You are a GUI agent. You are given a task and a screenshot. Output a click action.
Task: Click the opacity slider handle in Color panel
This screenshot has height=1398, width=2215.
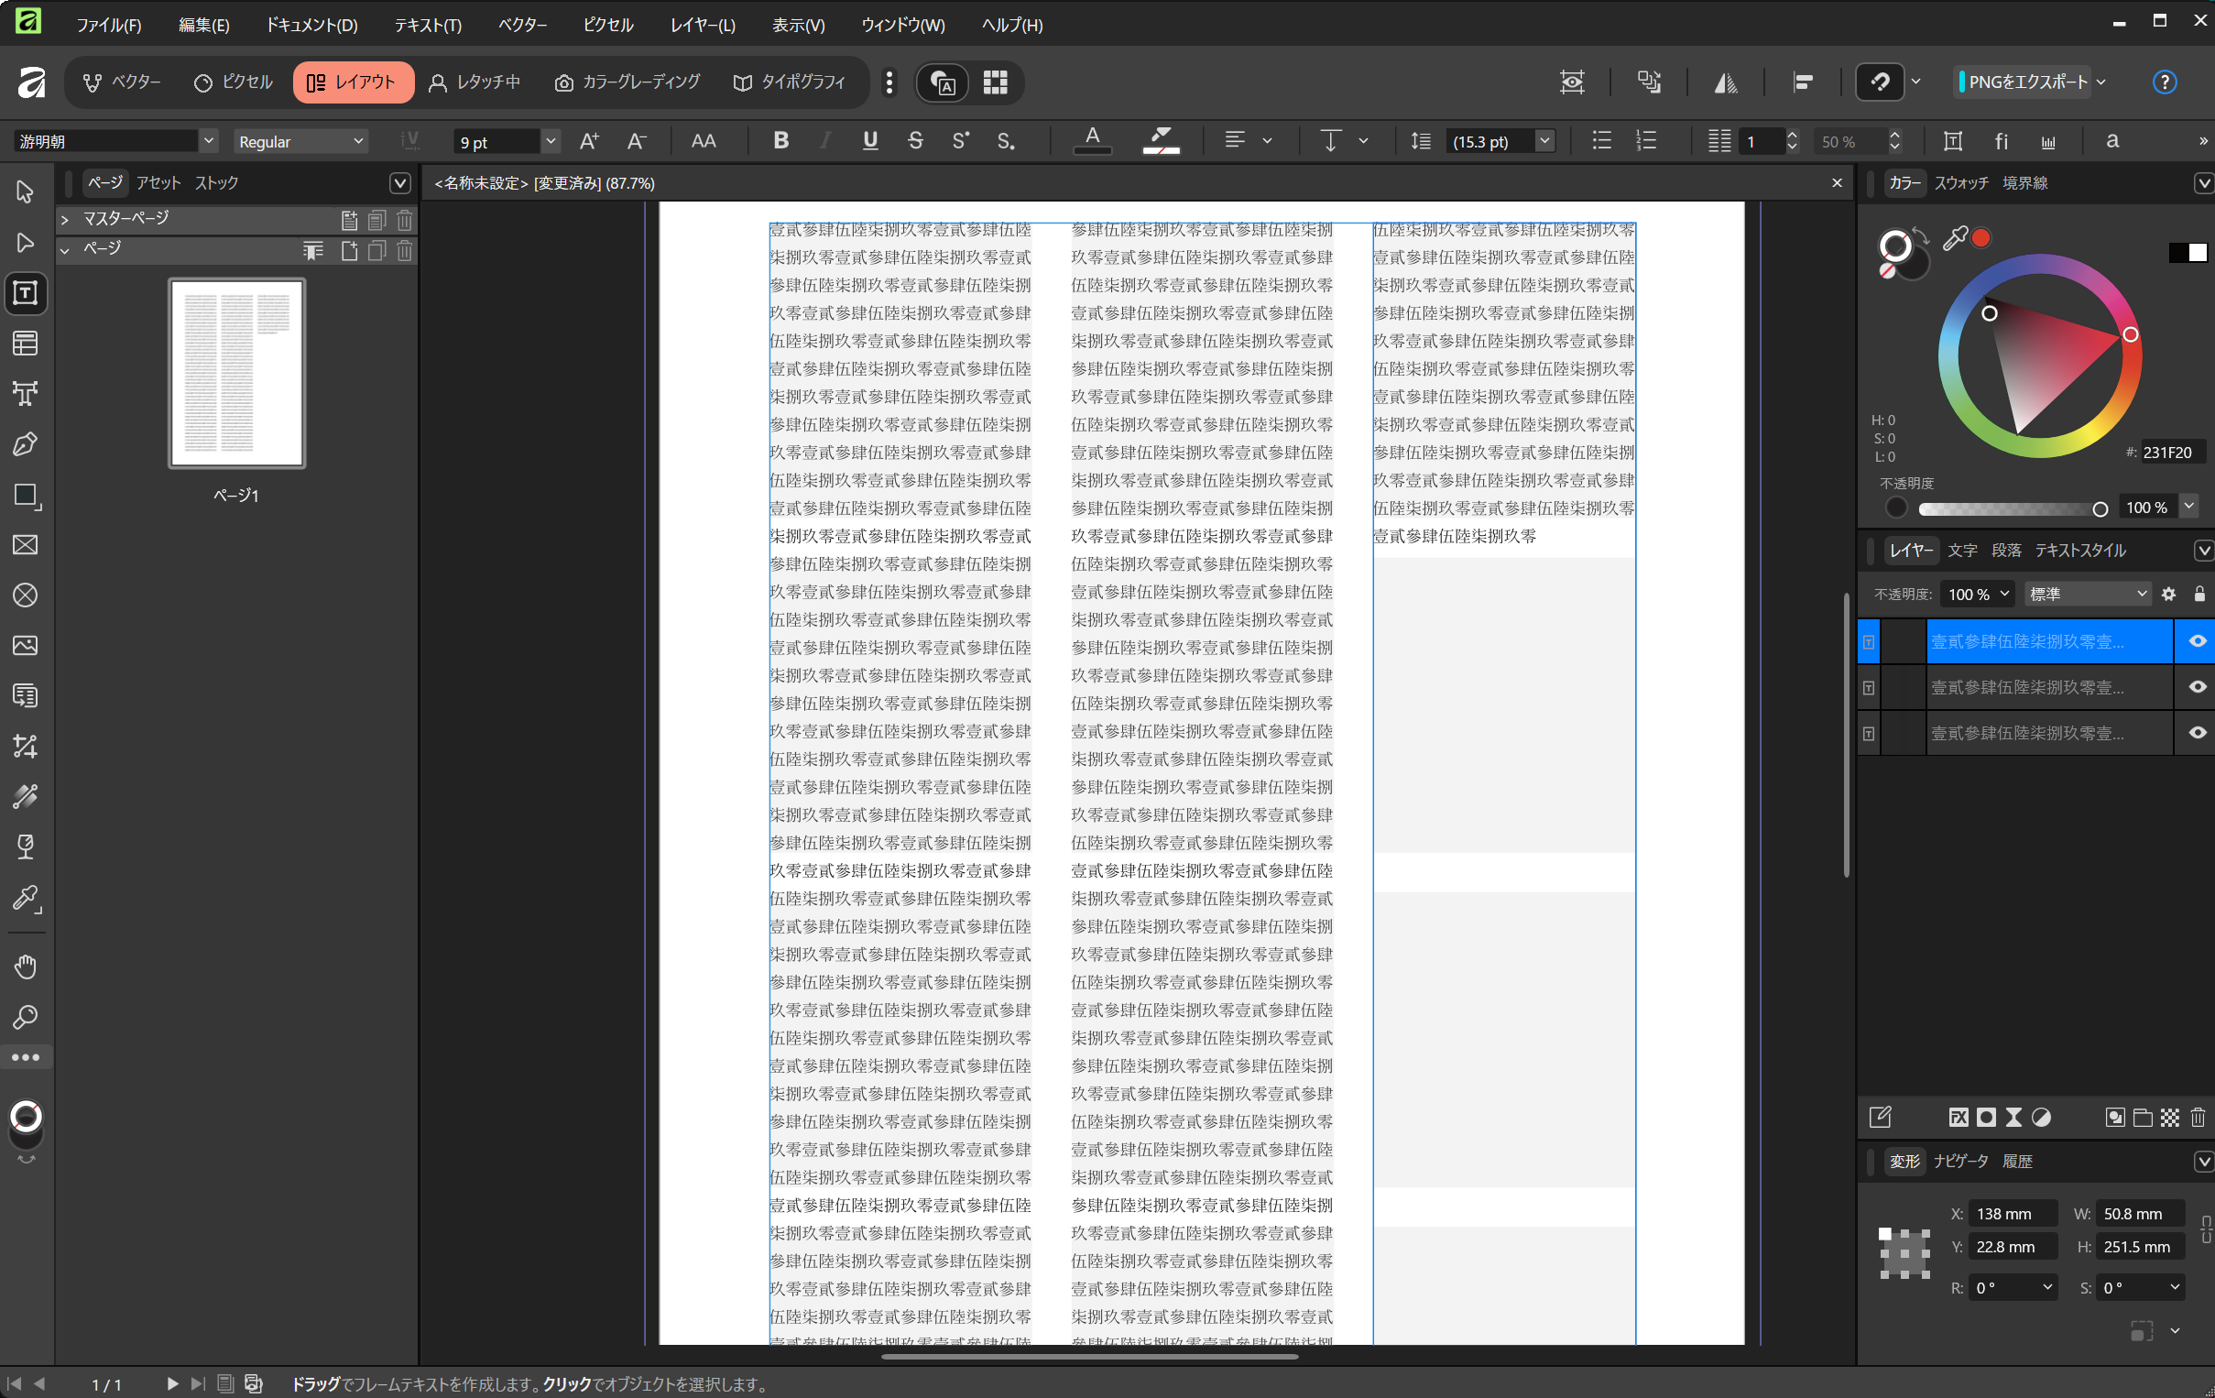coord(2099,508)
